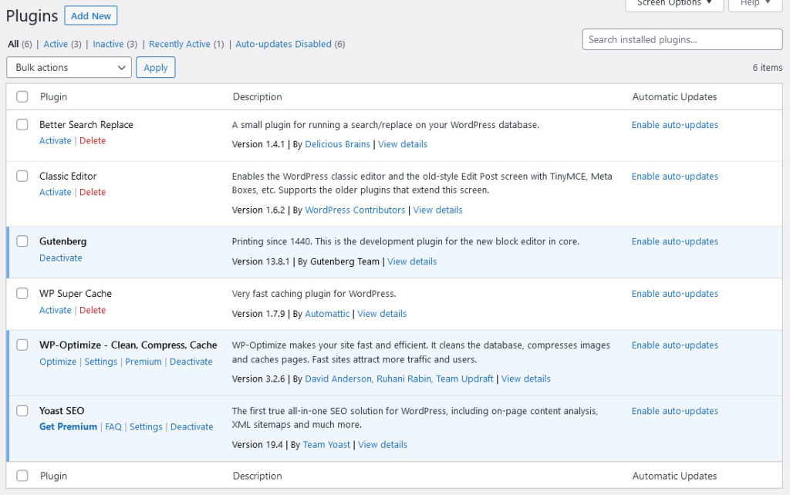The width and height of the screenshot is (790, 495).
Task: Check the Classic Editor checkbox
Action: [22, 176]
